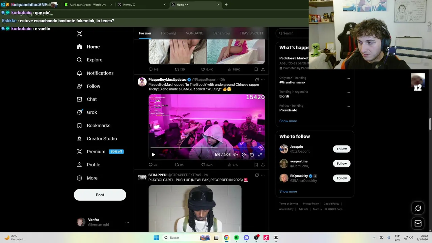Viewport: 432px width, 243px height.
Task: Follow vespertine @Damuchii_
Action: pos(342,163)
